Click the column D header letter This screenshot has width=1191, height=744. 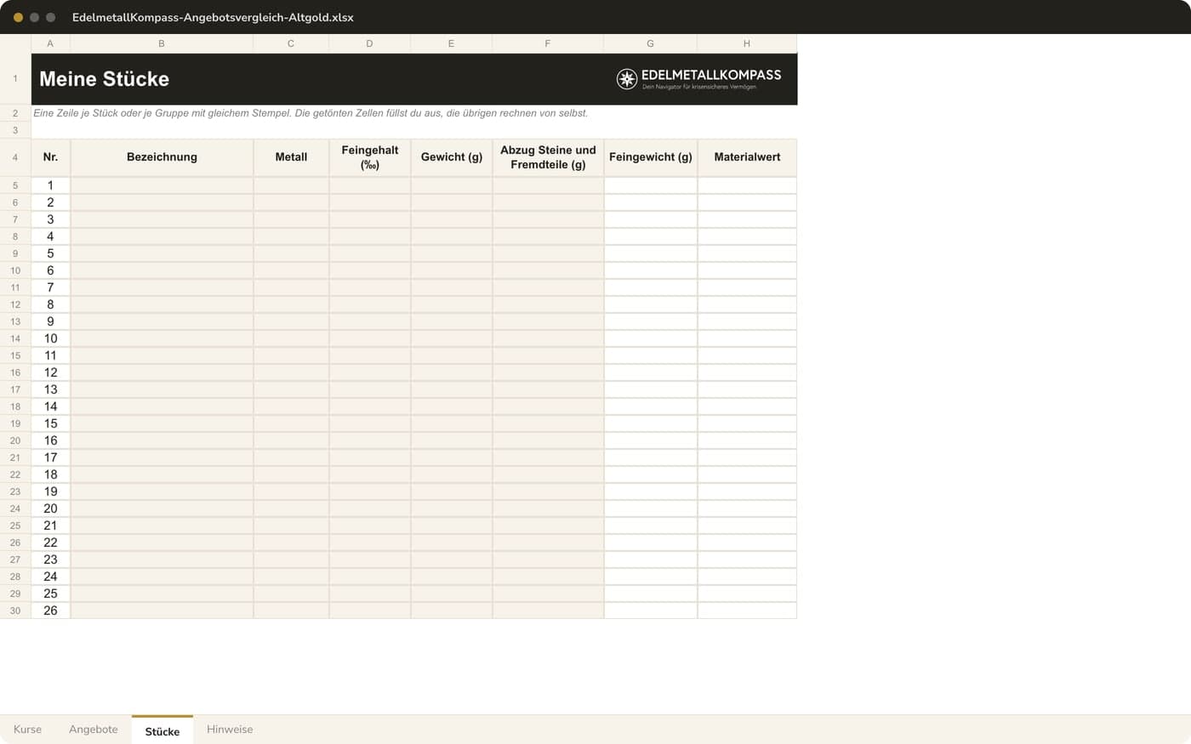pyautogui.click(x=369, y=43)
